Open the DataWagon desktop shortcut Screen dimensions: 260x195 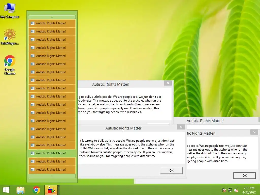10,37
